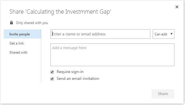Click the Share button
The image size is (185, 105).
[x=163, y=94]
